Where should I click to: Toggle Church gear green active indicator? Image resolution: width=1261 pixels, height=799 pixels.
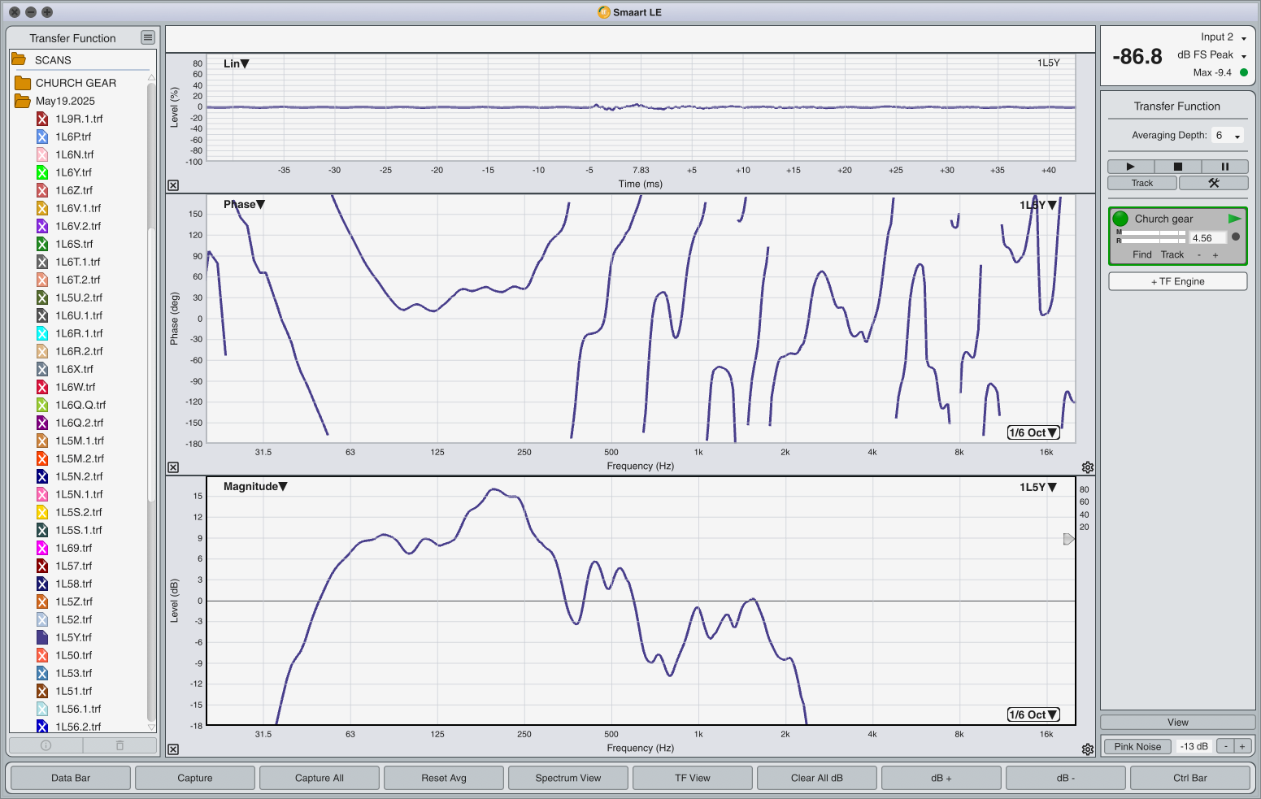pos(1120,219)
